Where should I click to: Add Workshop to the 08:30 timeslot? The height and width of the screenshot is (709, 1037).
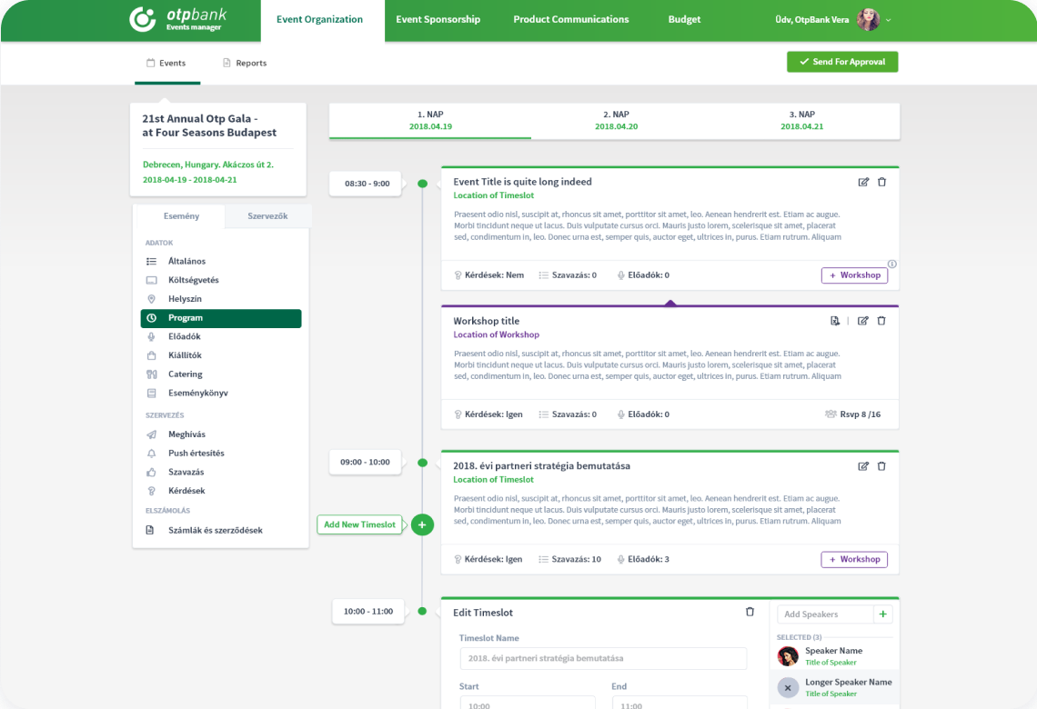(x=854, y=275)
